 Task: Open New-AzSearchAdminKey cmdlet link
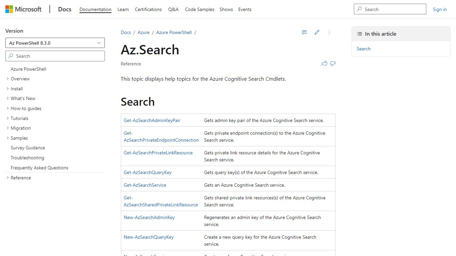coord(149,217)
